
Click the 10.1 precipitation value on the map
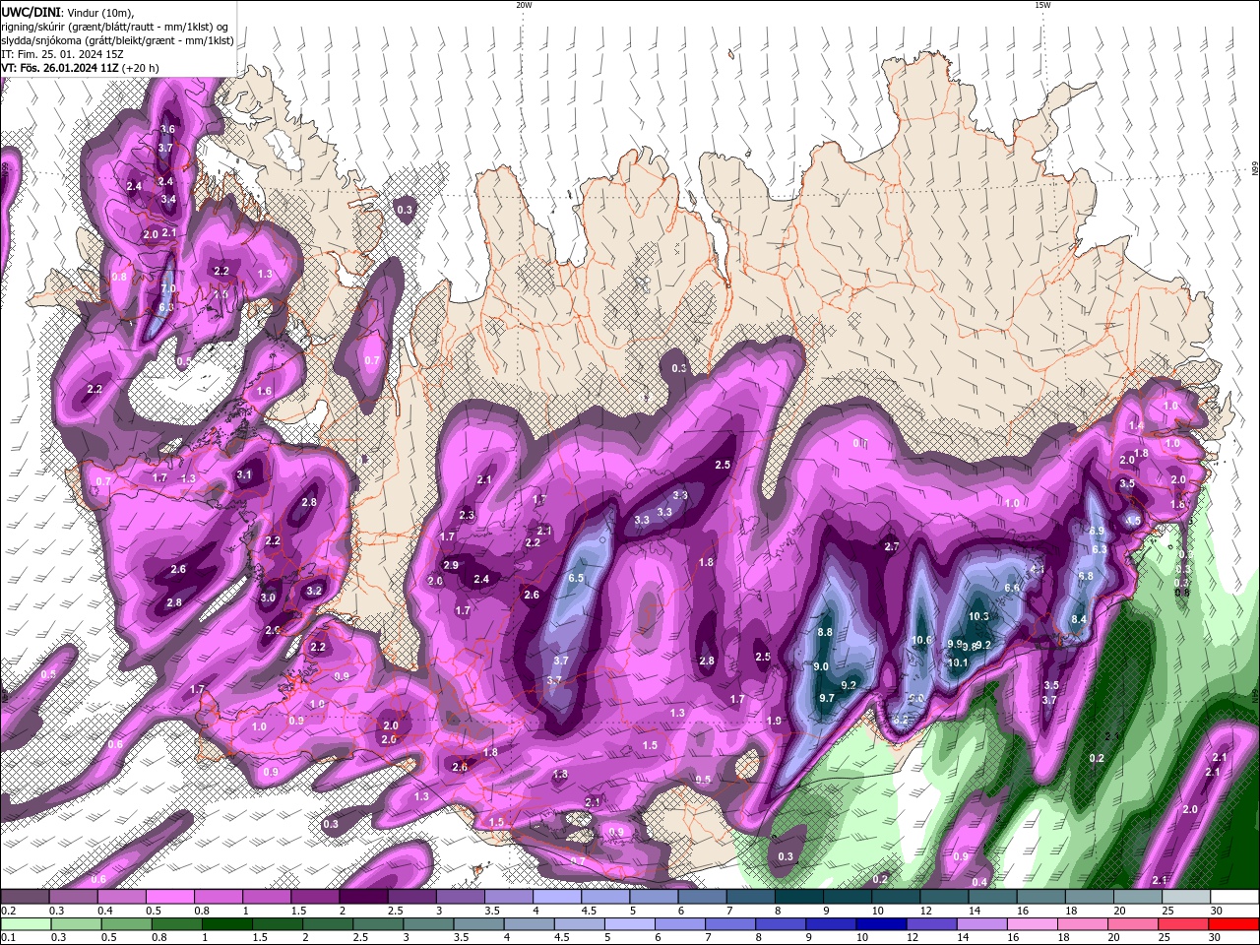(x=958, y=662)
